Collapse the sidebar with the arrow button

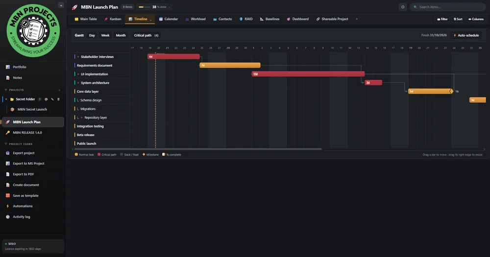[x=61, y=5]
